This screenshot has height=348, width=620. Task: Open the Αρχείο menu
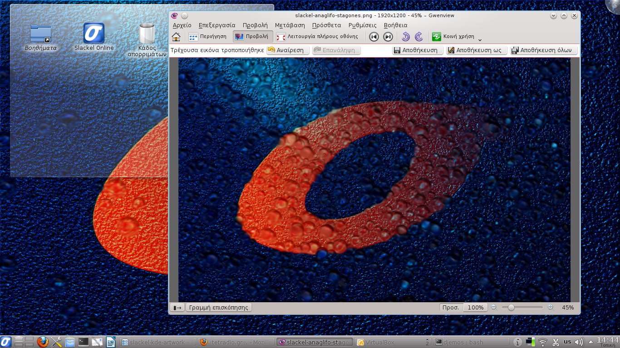pyautogui.click(x=182, y=25)
